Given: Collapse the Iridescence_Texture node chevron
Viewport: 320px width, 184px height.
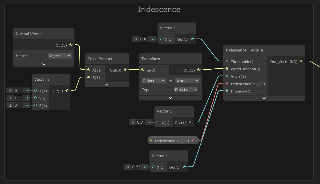Looking at the screenshot, I should tap(264, 98).
